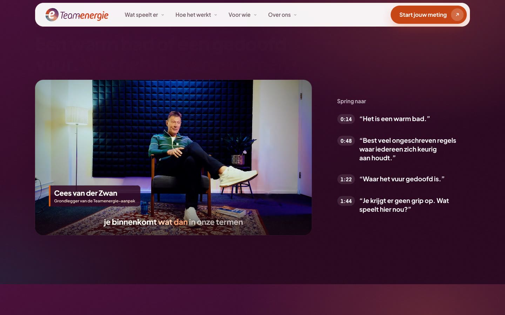505x315 pixels.
Task: Click the video of Cees van der Zwan
Action: (x=173, y=157)
